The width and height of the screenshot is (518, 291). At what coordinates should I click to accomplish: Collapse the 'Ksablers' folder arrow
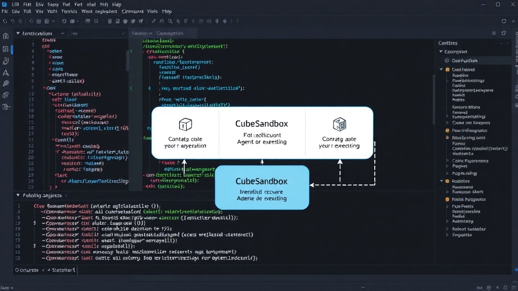(441, 181)
